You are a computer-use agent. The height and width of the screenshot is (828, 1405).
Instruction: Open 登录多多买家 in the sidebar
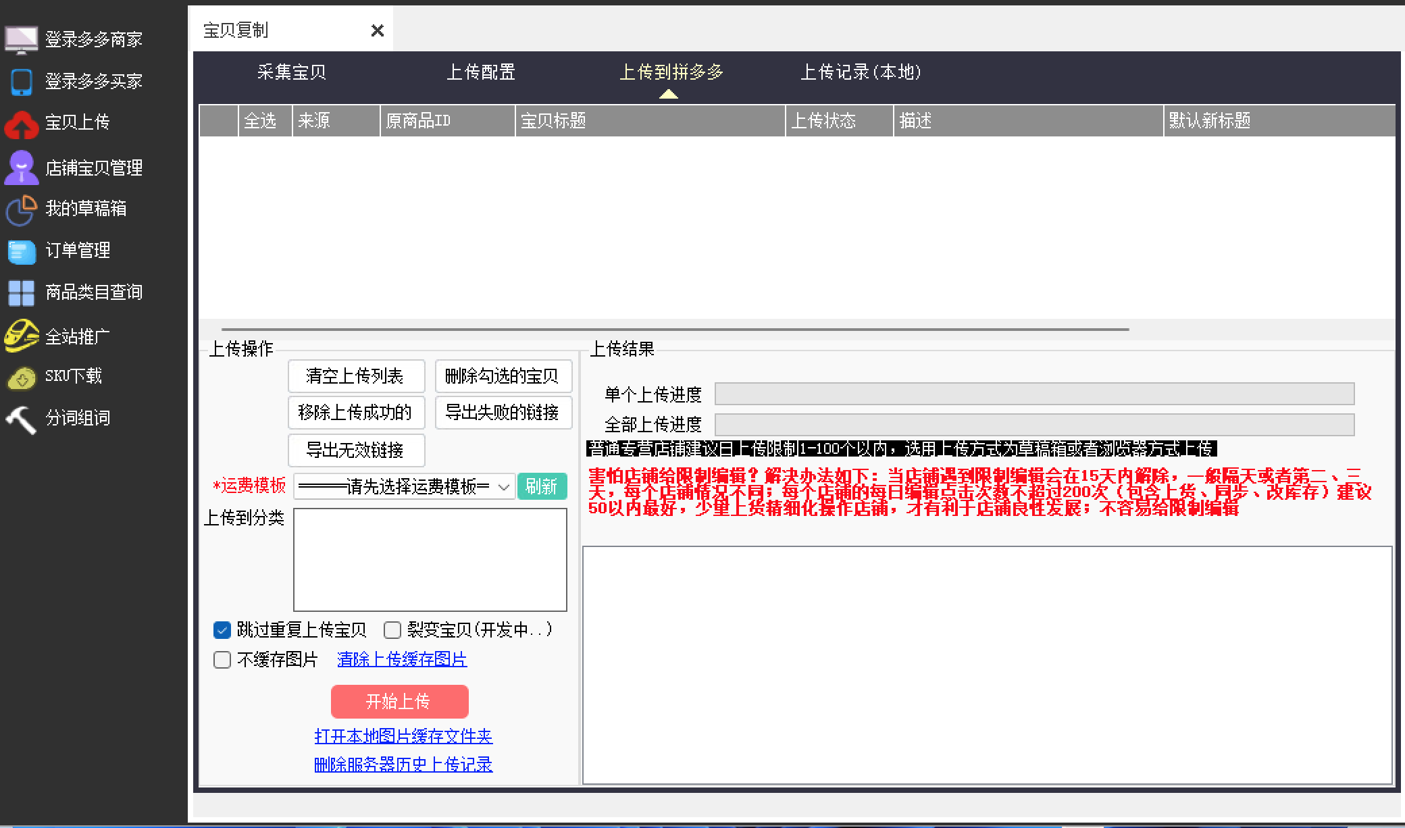[94, 82]
